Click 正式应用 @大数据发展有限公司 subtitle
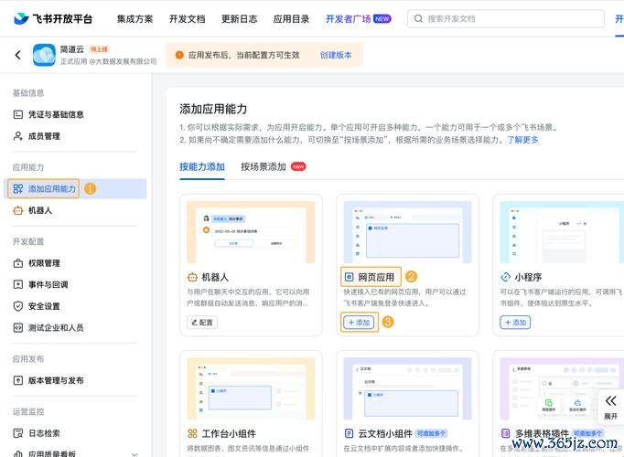624x457 pixels. (x=109, y=61)
